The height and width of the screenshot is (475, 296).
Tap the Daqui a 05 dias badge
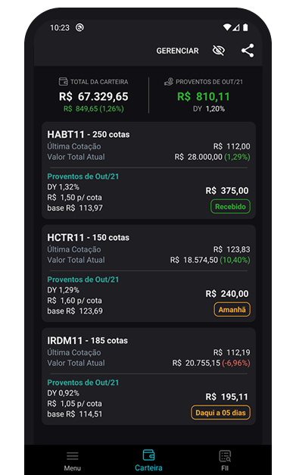click(220, 413)
